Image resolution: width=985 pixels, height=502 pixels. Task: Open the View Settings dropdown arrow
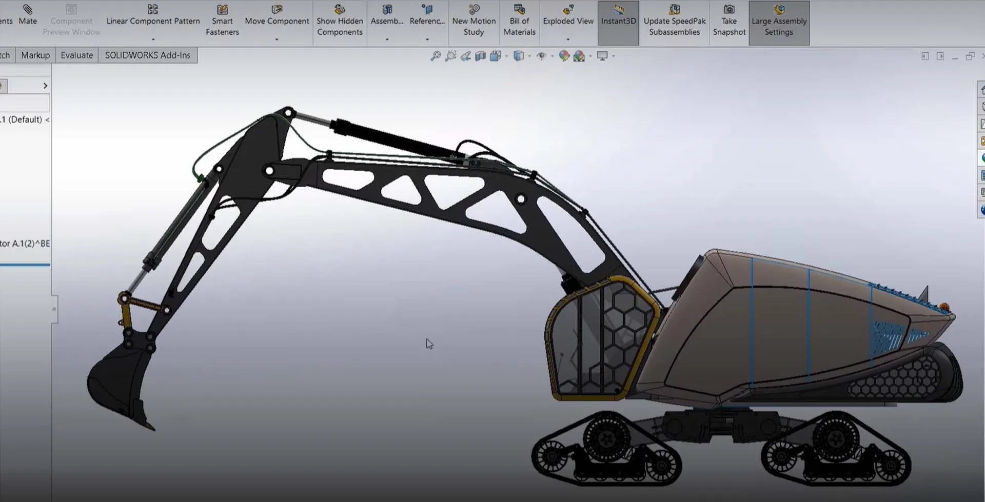[614, 56]
